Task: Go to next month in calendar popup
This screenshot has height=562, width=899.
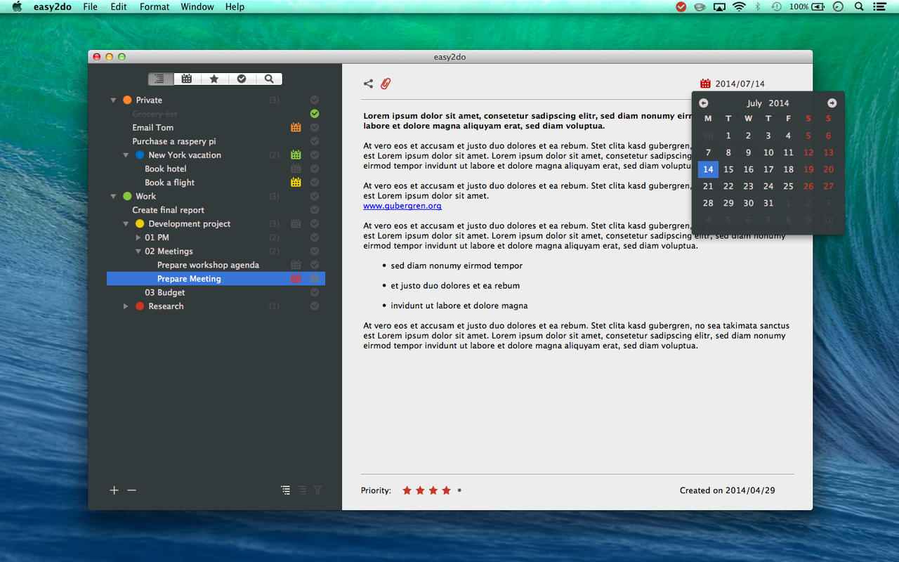Action: (832, 103)
